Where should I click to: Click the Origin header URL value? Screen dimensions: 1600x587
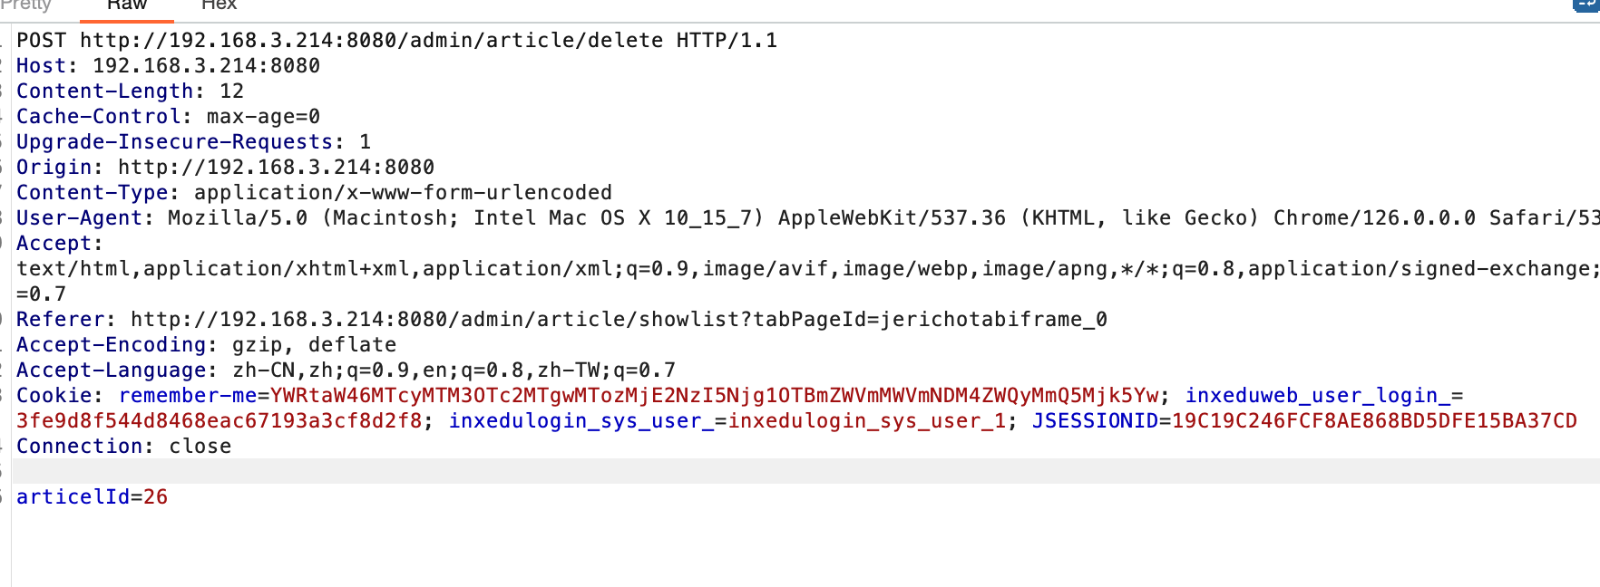(276, 168)
